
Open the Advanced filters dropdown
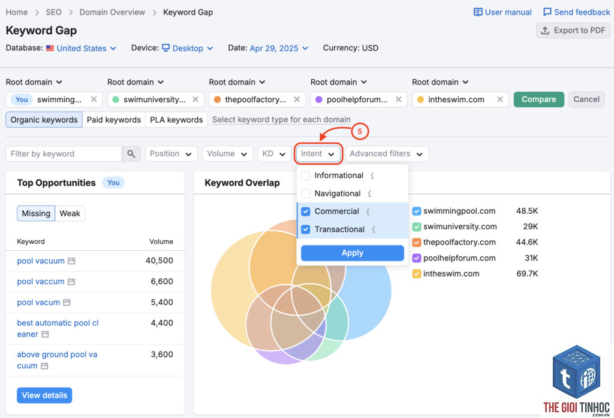coord(387,154)
